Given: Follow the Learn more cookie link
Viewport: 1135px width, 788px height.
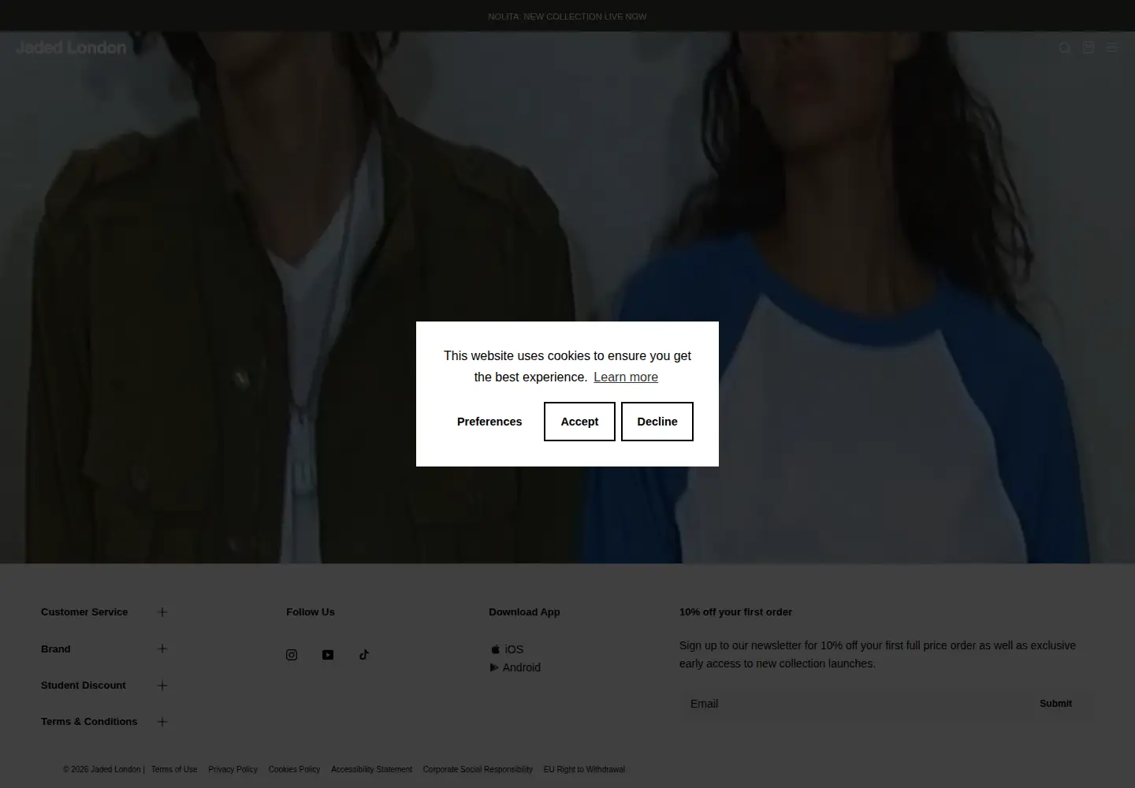Looking at the screenshot, I should point(626,377).
